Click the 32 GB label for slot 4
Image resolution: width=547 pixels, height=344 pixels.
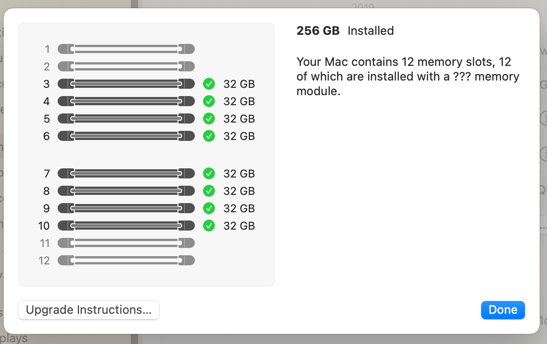239,101
